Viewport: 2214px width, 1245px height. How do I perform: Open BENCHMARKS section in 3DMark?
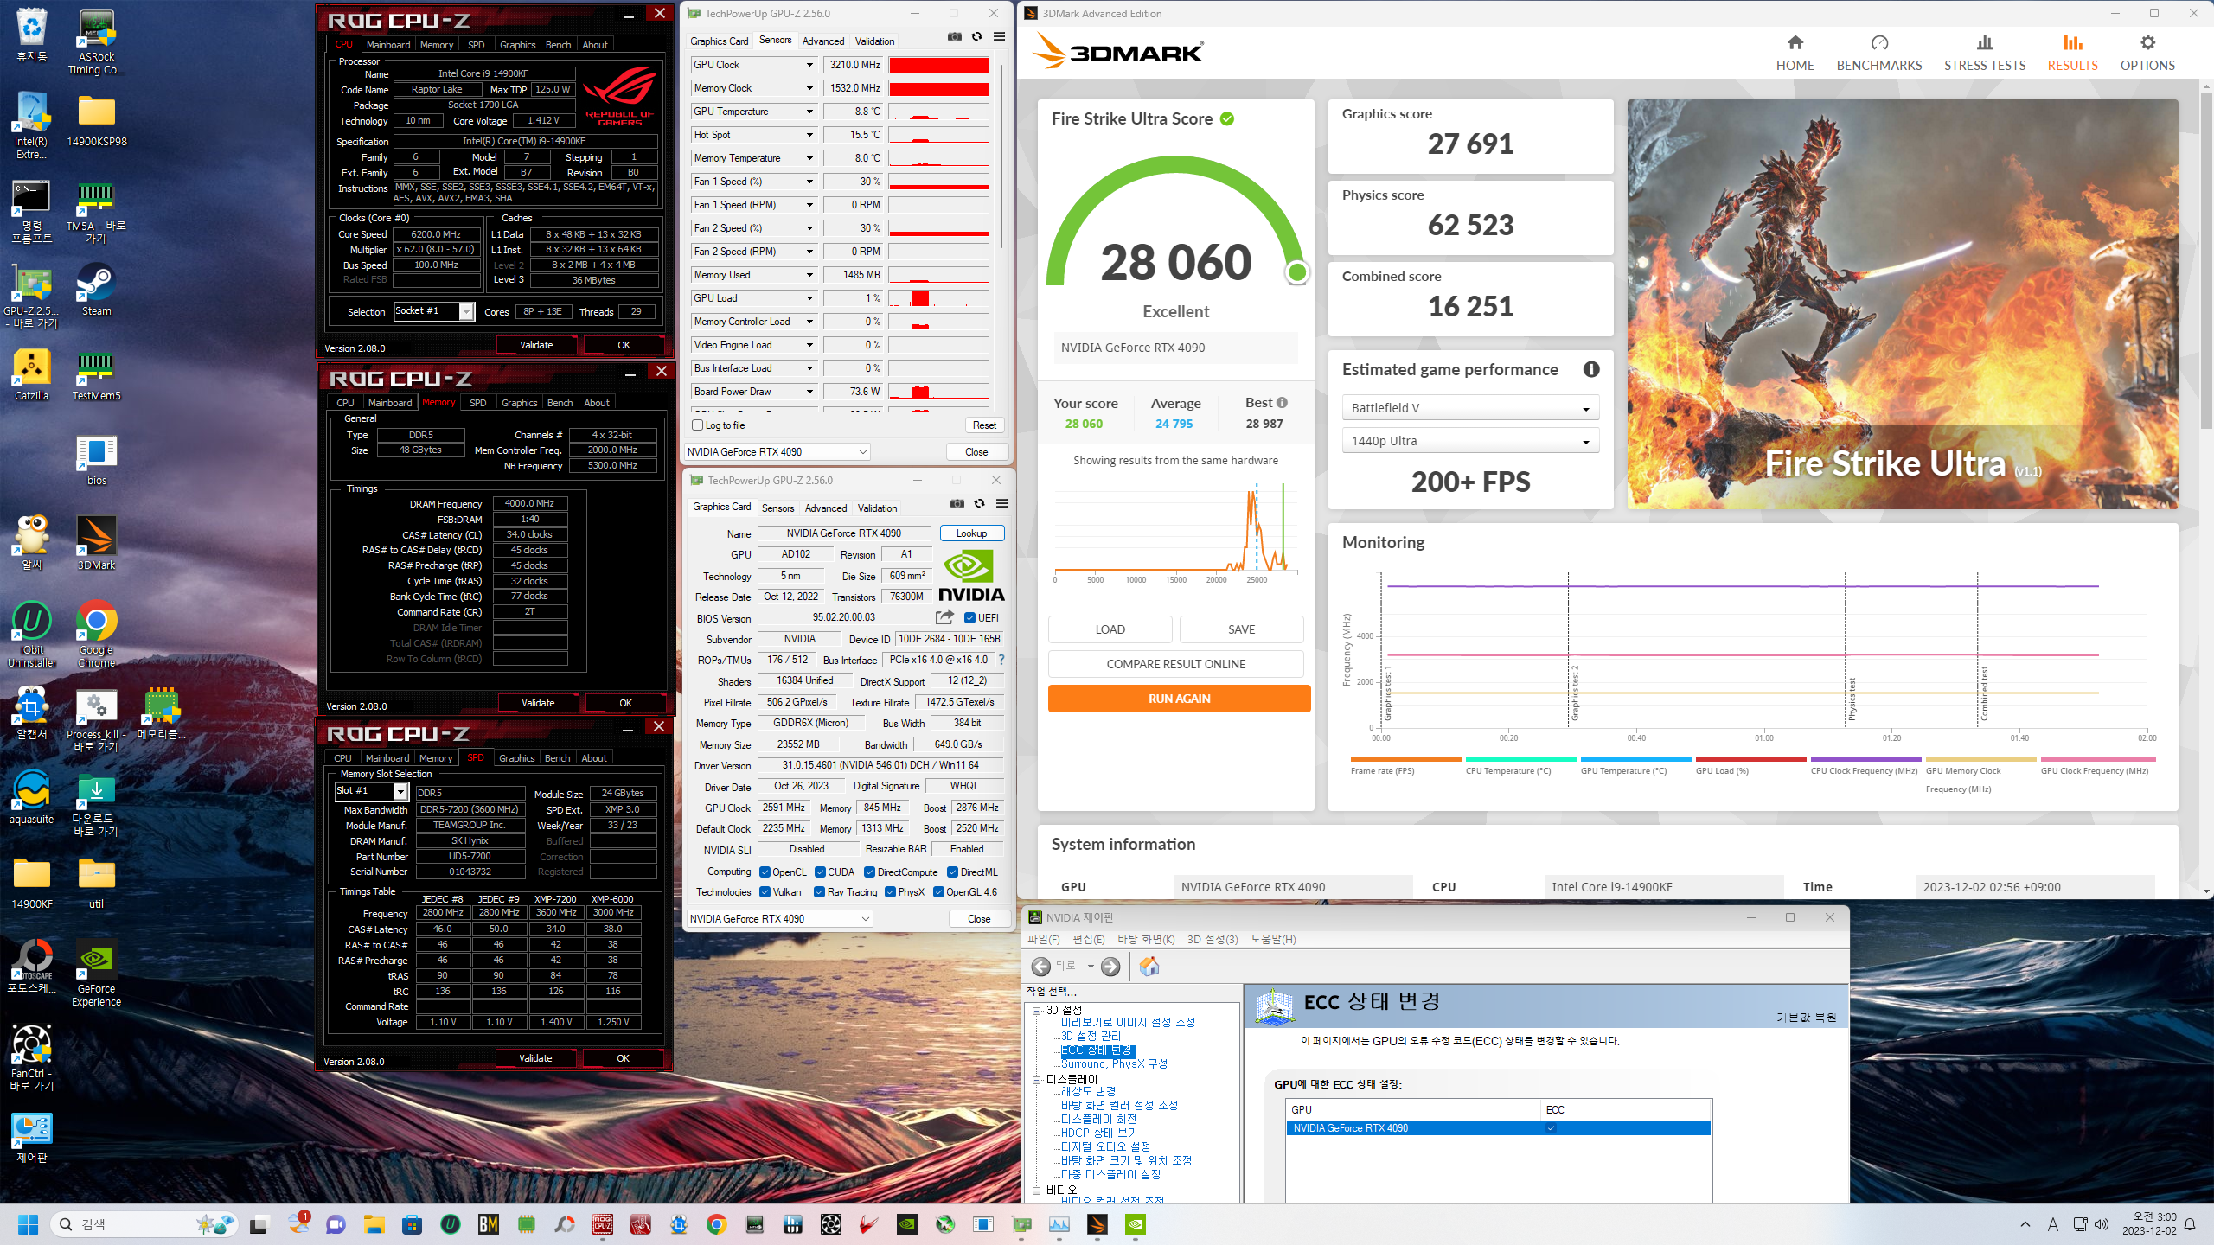[1879, 53]
